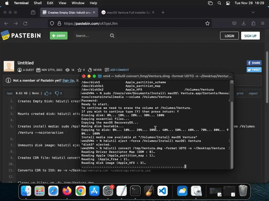Open Firefox from the Dock
The height and width of the screenshot is (201, 269).
[67, 191]
